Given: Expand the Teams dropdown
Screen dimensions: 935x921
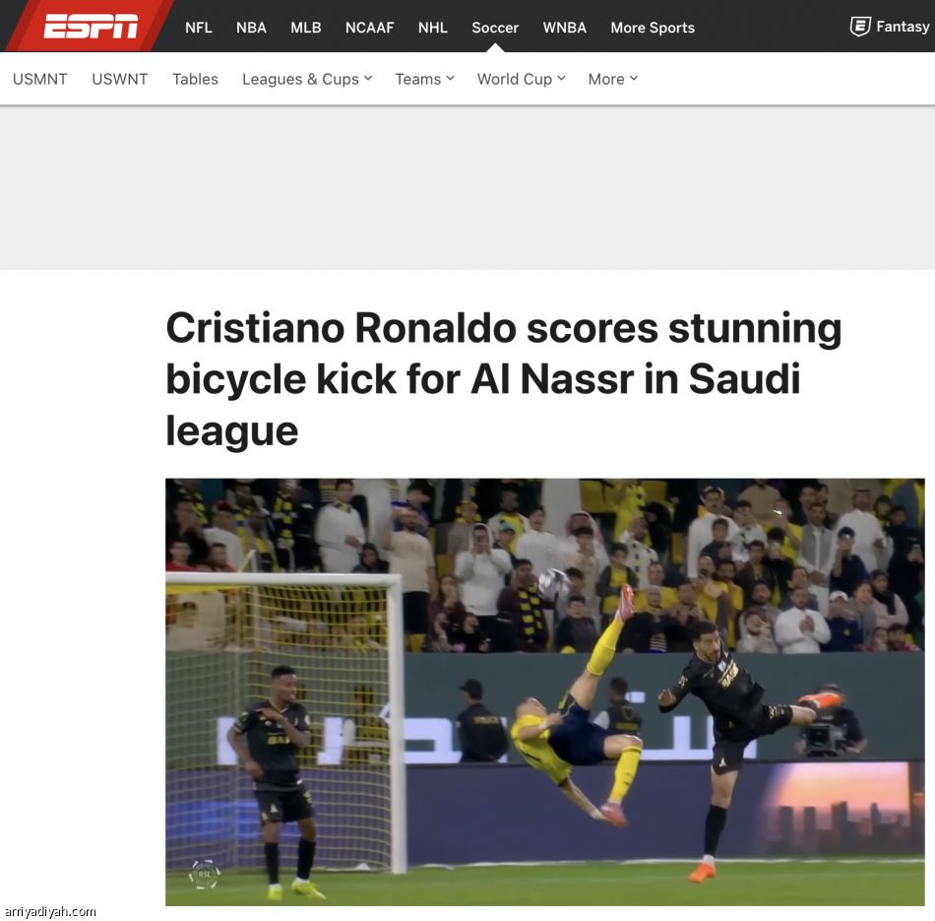Looking at the screenshot, I should coord(424,79).
